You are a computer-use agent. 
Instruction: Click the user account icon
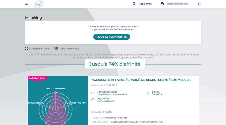click(x=162, y=4)
